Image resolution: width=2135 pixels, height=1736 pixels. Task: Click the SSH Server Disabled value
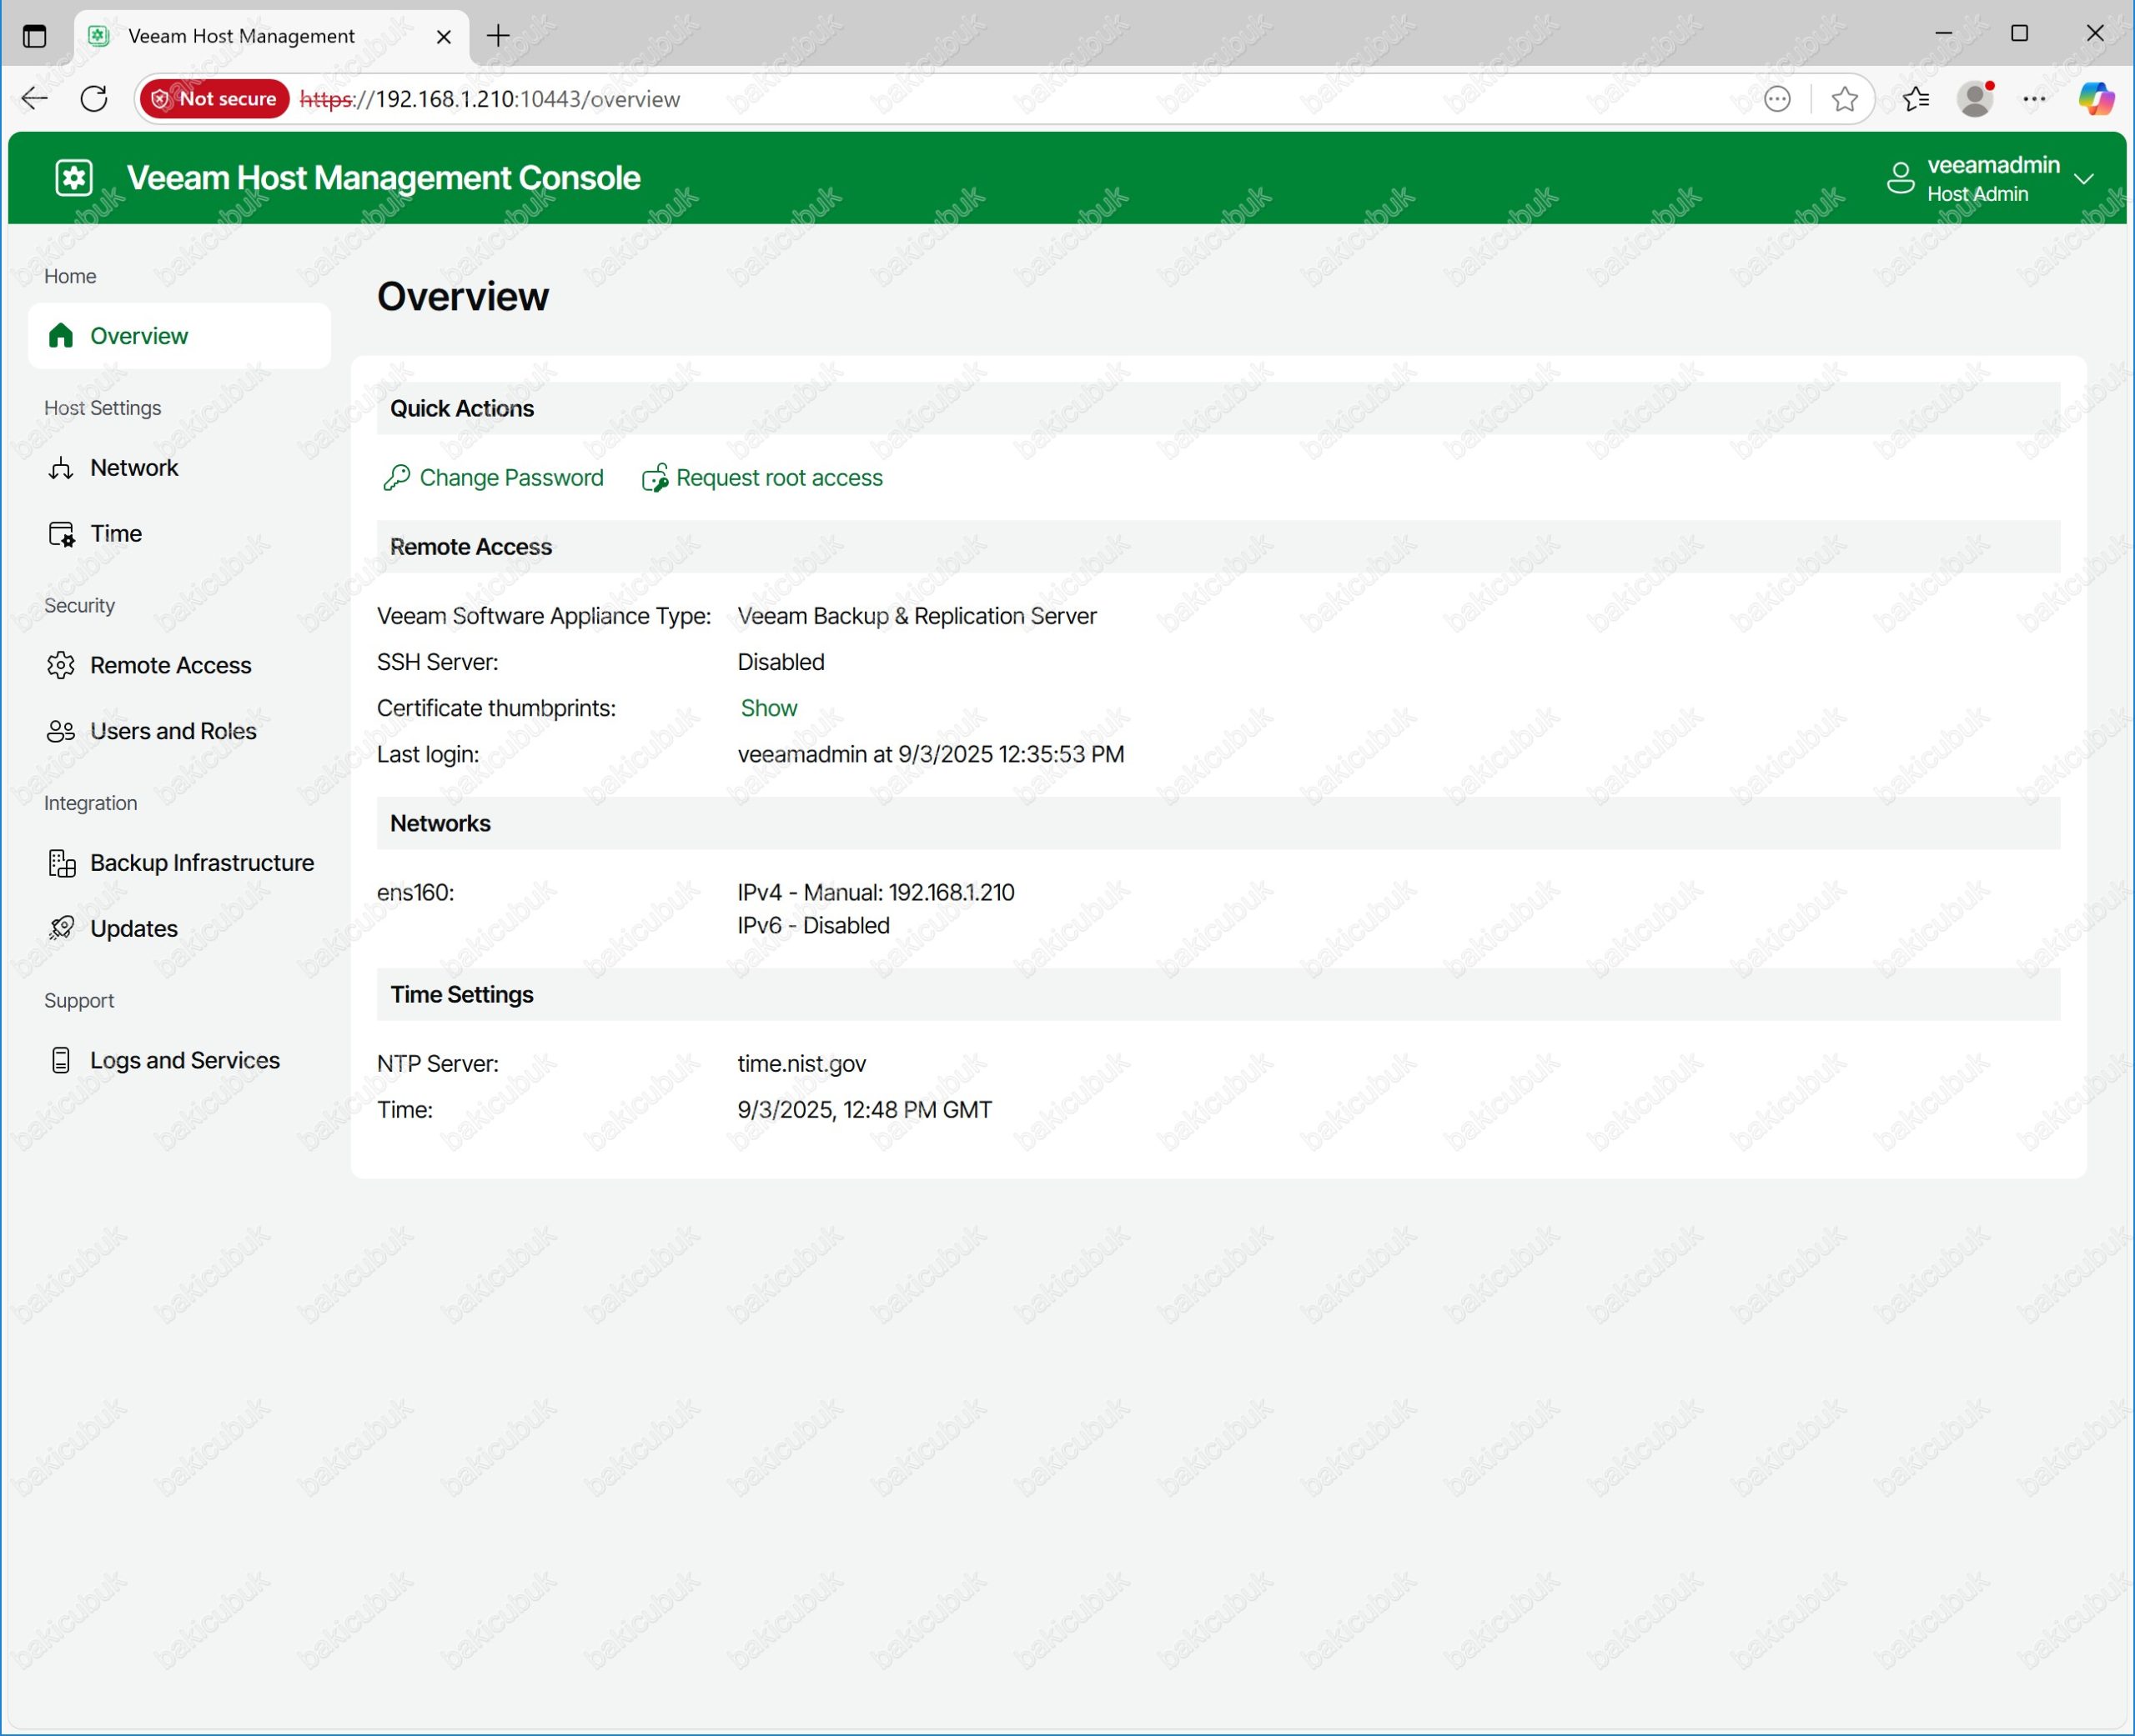781,662
